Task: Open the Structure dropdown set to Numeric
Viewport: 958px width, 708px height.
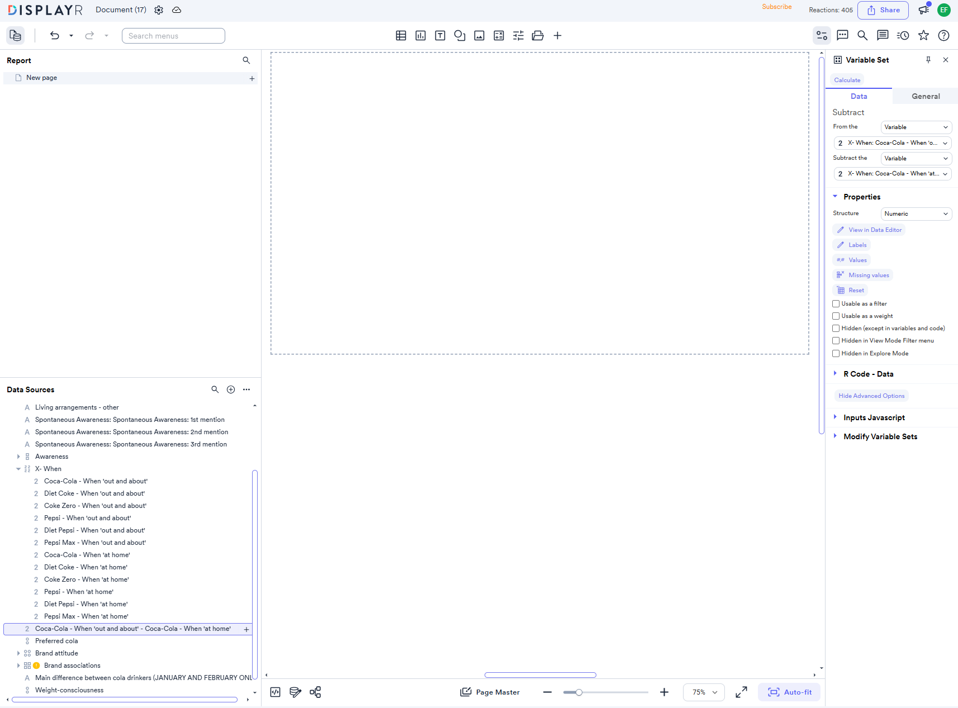Action: coord(916,213)
